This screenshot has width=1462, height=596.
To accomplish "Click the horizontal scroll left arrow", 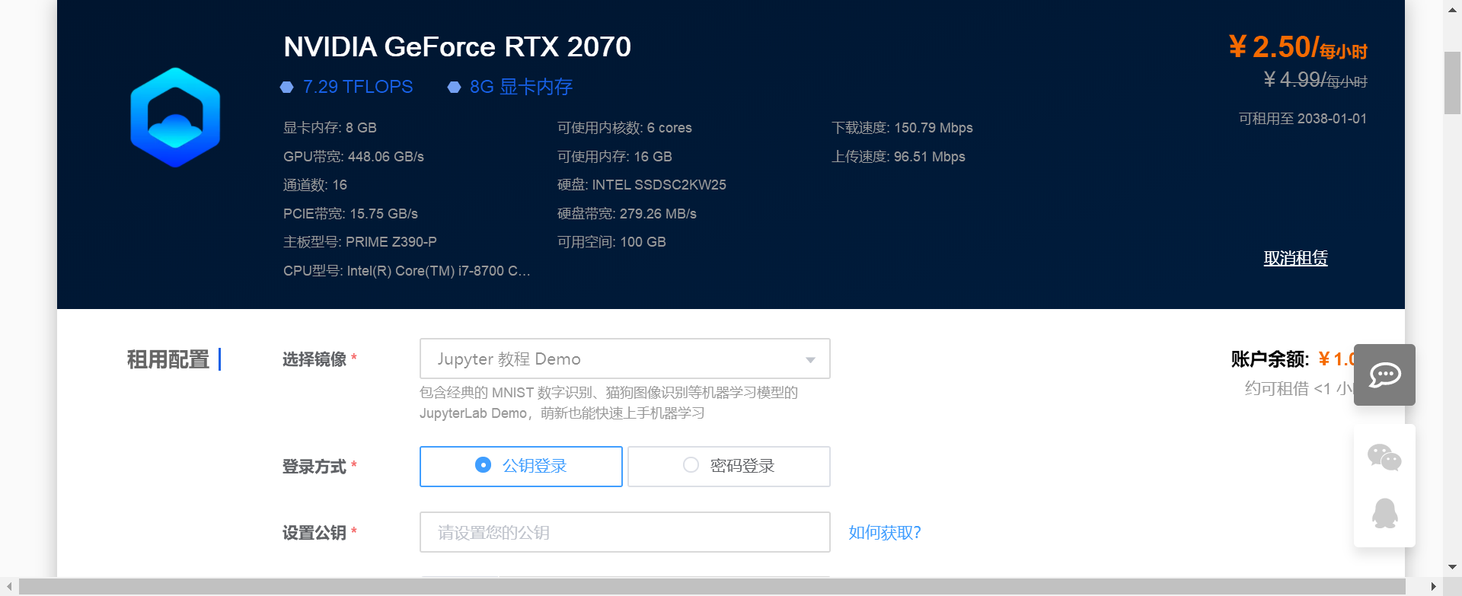I will [x=8, y=586].
